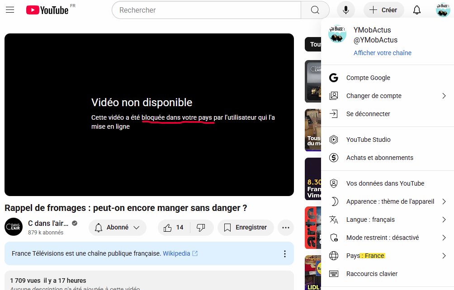Click '1 709 vues il y a 17 heures'
The width and height of the screenshot is (454, 290).
(48, 281)
